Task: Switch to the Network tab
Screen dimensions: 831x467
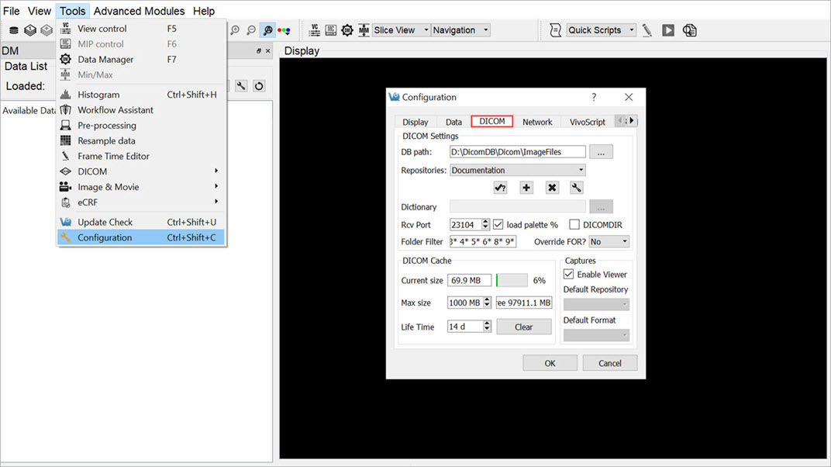Action: tap(537, 122)
